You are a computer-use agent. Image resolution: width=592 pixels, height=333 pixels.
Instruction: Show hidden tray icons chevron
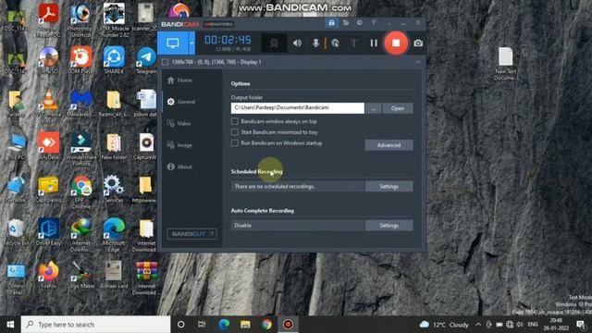click(x=478, y=325)
